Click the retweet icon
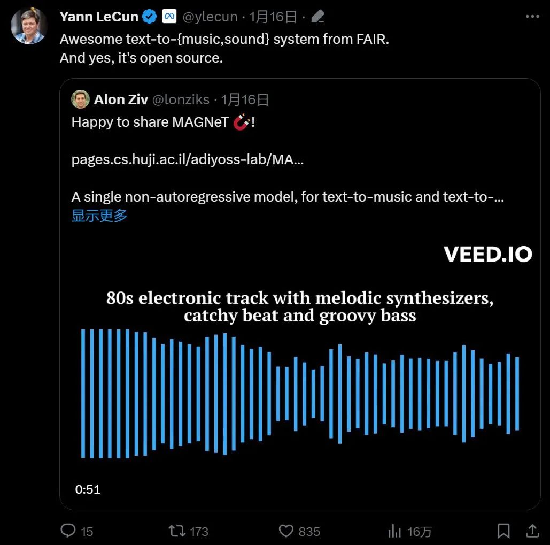 [176, 531]
